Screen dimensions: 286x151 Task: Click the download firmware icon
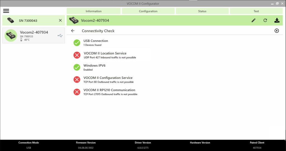(277, 20)
